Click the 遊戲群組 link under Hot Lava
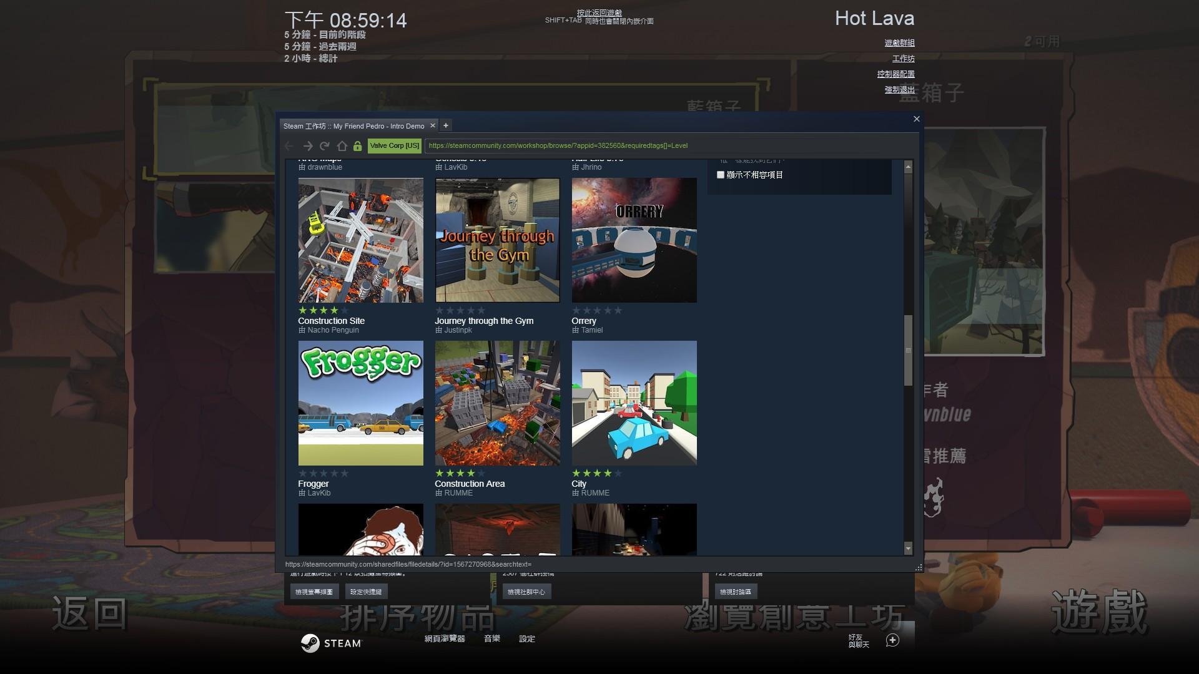Viewport: 1199px width, 674px height. click(x=899, y=43)
